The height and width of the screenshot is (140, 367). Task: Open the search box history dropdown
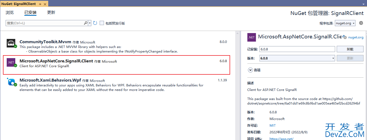click(x=90, y=23)
